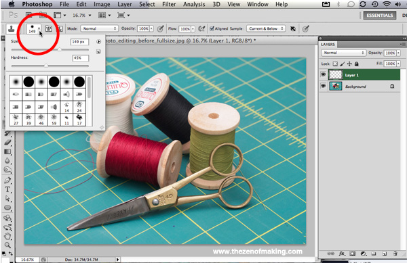Screen dimensions: 407x263
Task: Select the spatter brush preset 14
Action: click(66, 107)
